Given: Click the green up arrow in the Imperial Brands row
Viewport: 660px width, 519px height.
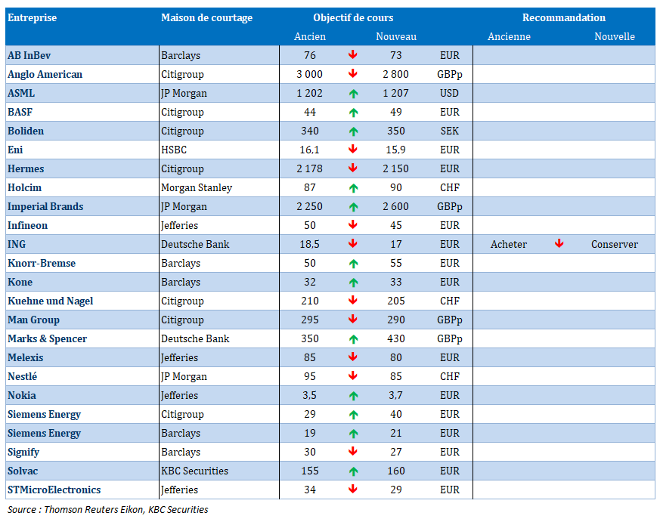Looking at the screenshot, I should (x=353, y=206).
